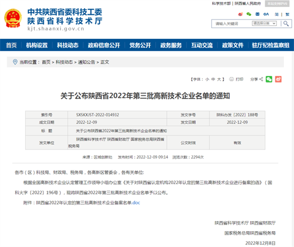Click the search magnifier icon

(286, 24)
